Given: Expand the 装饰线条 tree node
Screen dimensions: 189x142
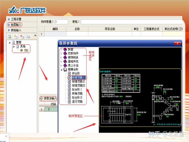Looking at the screenshot, I should tap(62, 57).
